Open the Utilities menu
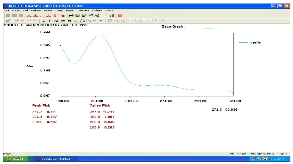 pyautogui.click(x=97, y=11)
